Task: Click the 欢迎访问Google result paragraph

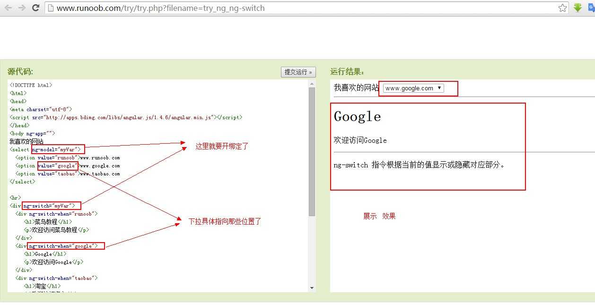Action: point(360,140)
